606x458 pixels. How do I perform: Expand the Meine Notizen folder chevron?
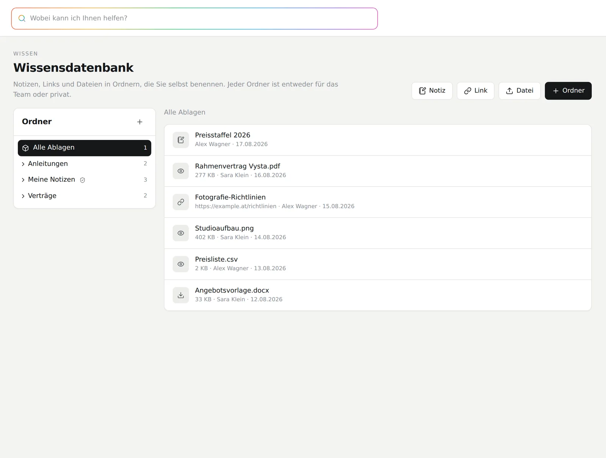point(23,180)
